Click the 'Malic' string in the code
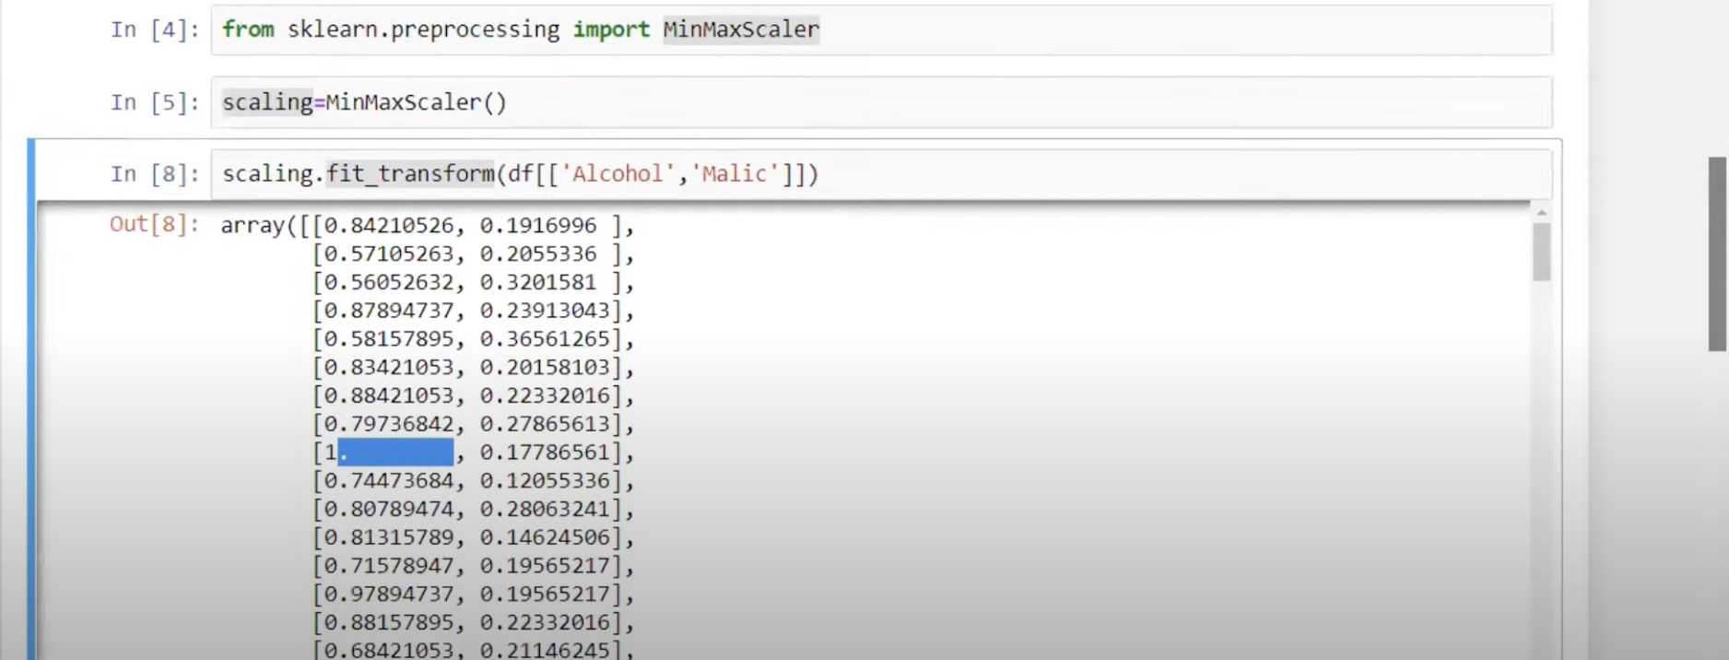This screenshot has height=660, width=1729. pos(735,174)
